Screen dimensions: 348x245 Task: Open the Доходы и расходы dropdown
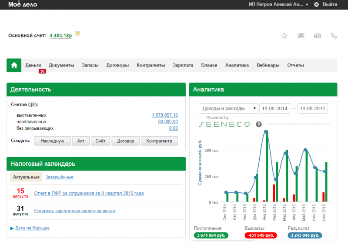point(228,108)
